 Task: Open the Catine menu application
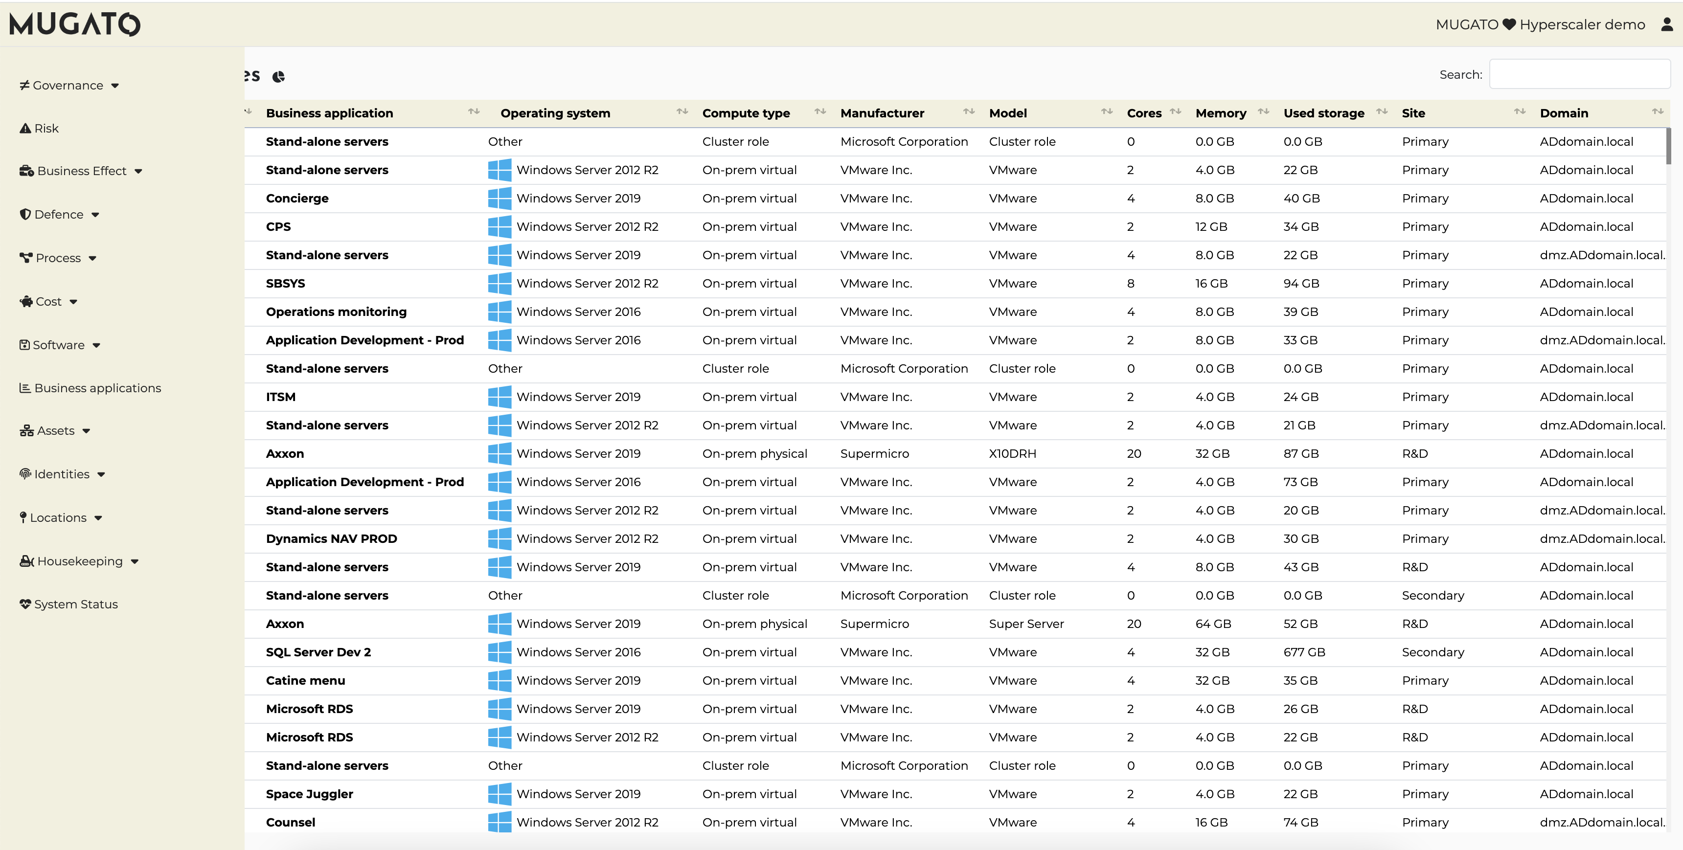[x=305, y=680]
